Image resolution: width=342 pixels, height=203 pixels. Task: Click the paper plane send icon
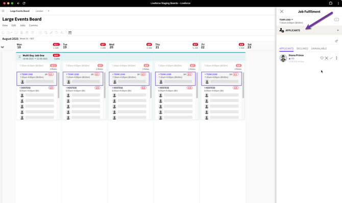point(336,41)
